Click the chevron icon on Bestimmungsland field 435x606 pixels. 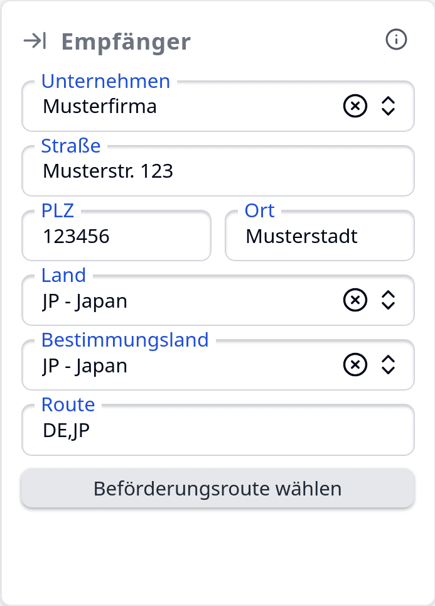(388, 364)
